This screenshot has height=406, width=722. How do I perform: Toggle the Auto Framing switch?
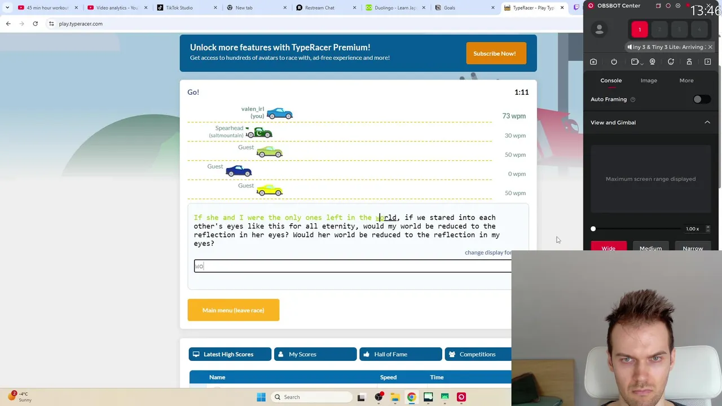[701, 99]
